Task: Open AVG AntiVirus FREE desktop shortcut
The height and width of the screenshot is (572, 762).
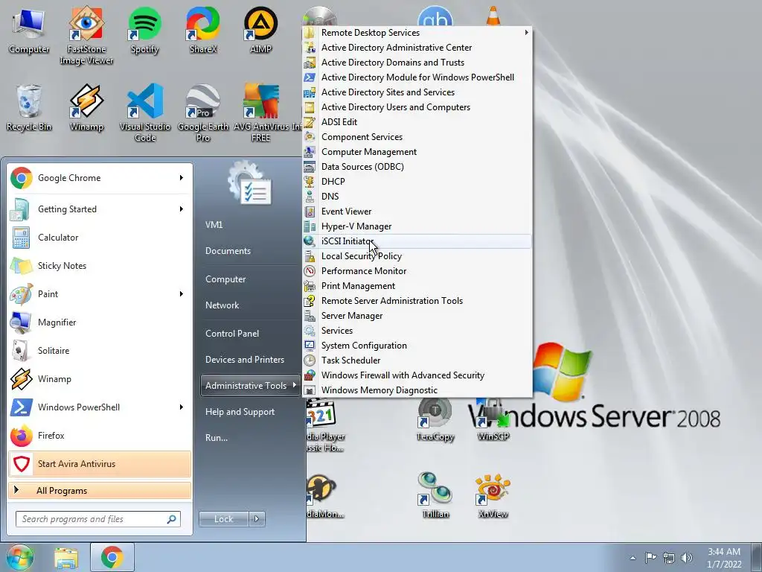Action: pos(261,113)
